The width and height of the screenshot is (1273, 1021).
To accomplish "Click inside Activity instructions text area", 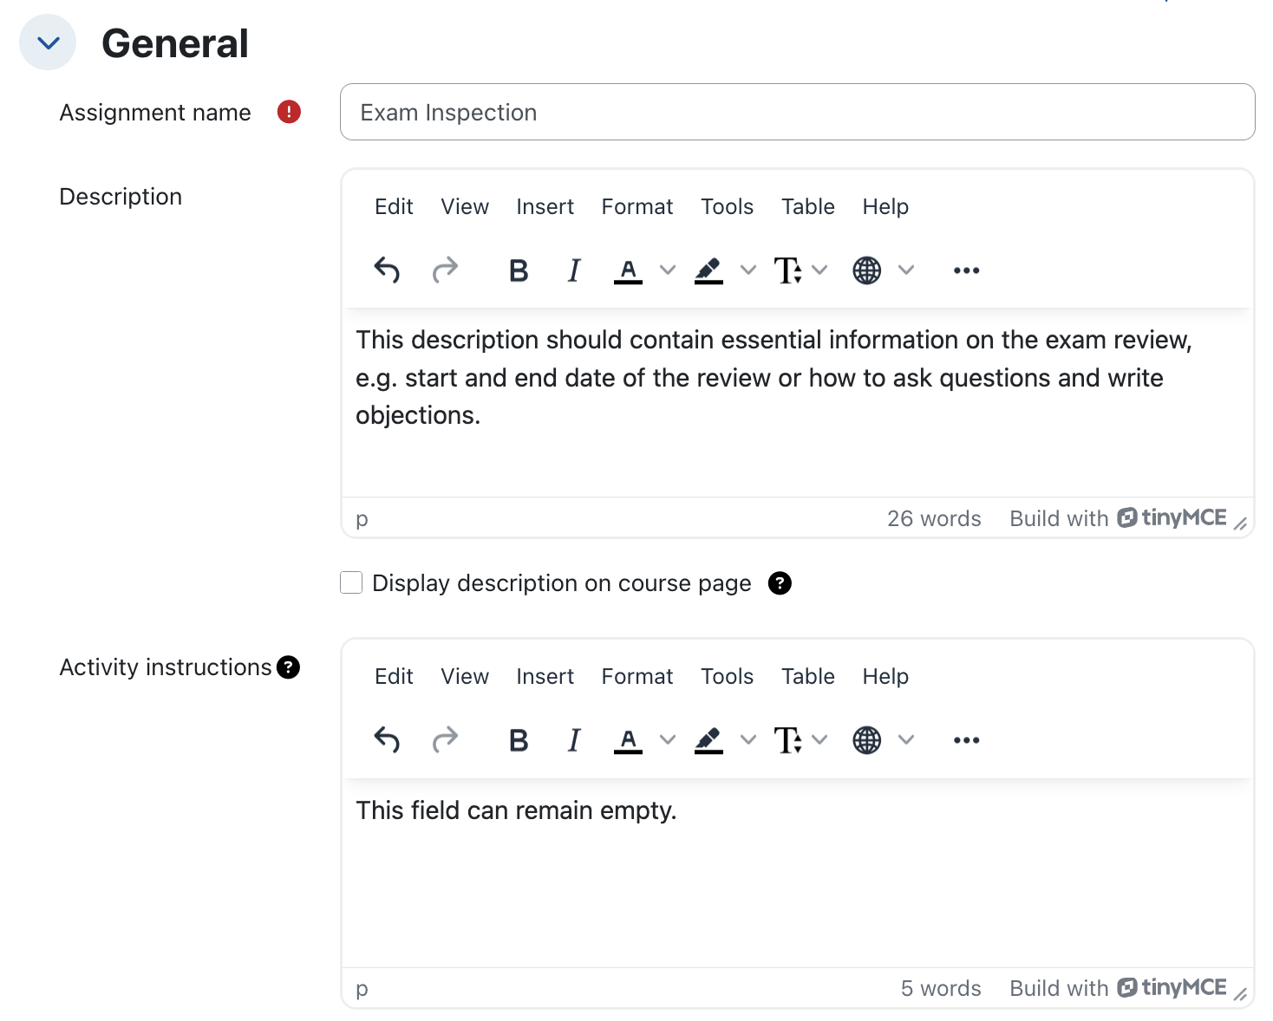I will click(798, 872).
